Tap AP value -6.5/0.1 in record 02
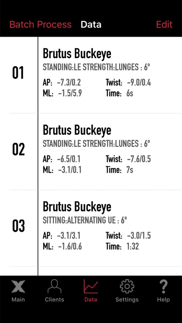The height and width of the screenshot is (323, 182). pos(69,159)
